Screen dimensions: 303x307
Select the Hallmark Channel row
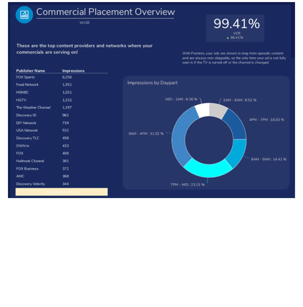30,161
